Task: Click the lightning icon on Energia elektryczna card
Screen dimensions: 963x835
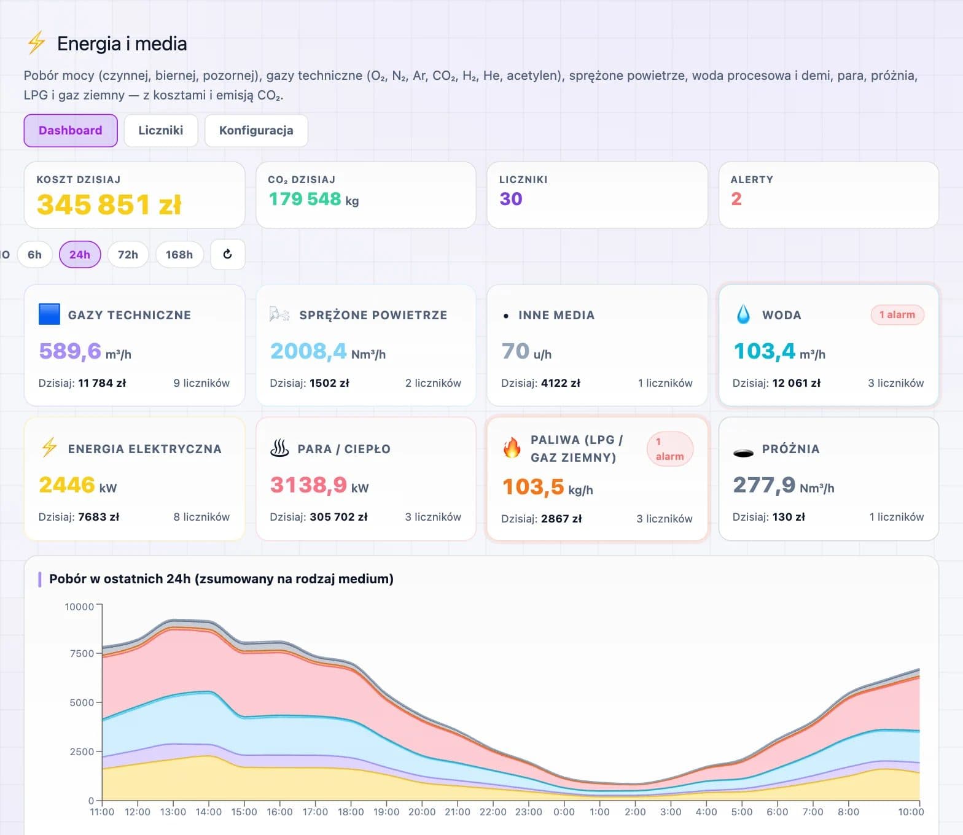Action: click(49, 448)
